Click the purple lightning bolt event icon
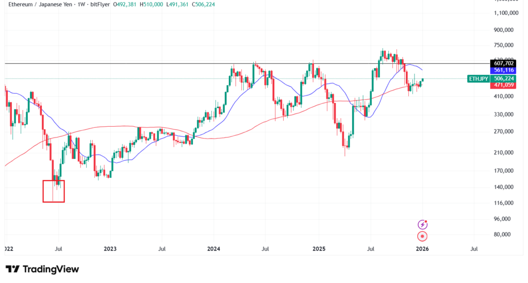This screenshot has width=528, height=283. click(x=423, y=224)
